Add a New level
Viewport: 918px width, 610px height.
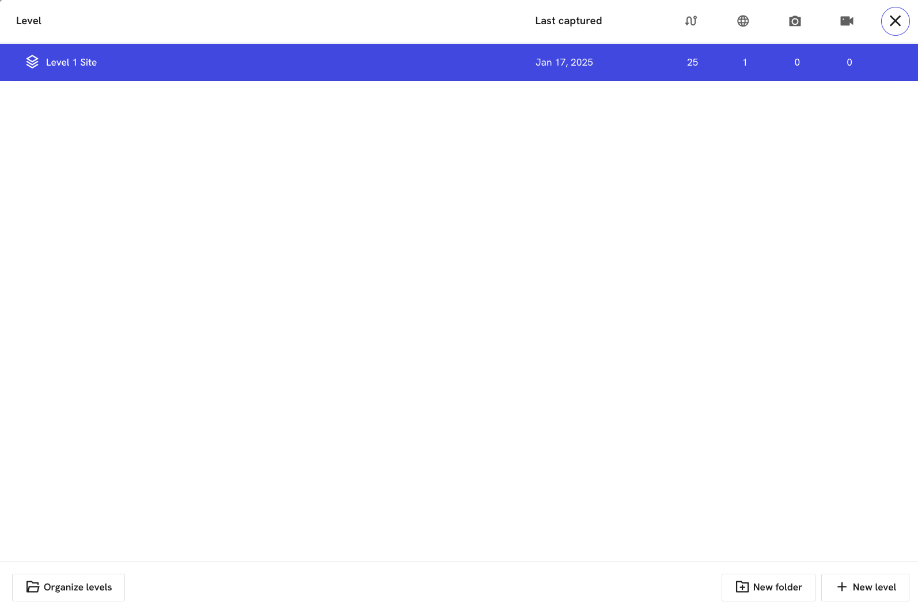click(865, 587)
